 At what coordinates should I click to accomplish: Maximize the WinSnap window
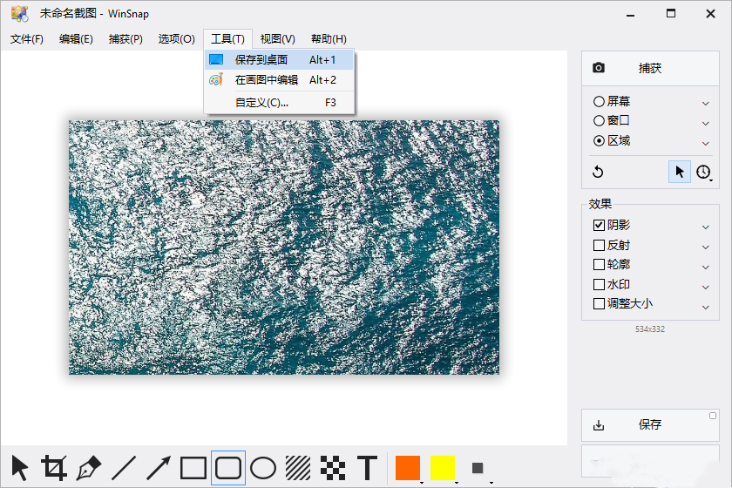671,14
